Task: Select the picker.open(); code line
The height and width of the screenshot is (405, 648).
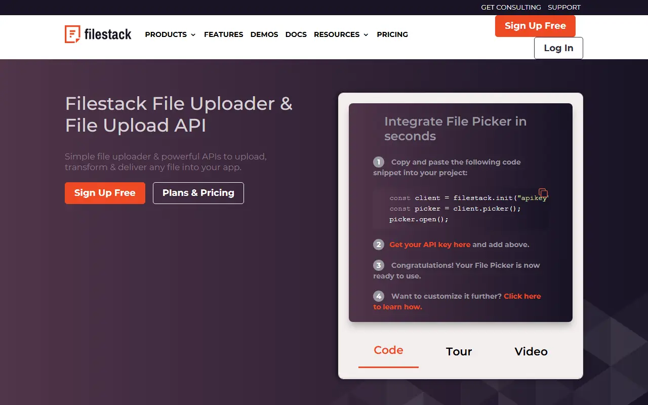Action: pos(419,219)
